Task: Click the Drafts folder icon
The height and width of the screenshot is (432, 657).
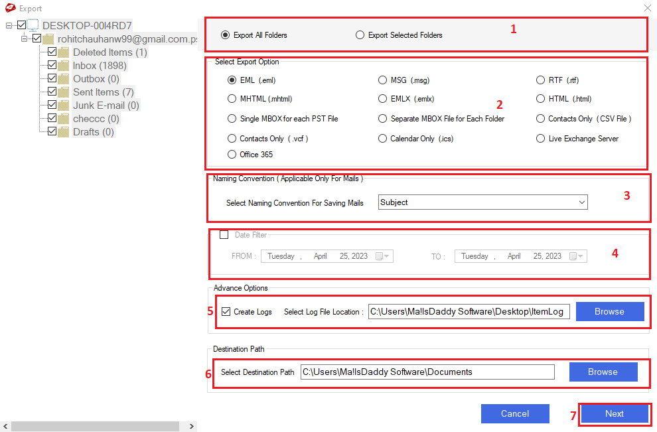Action: coord(64,132)
